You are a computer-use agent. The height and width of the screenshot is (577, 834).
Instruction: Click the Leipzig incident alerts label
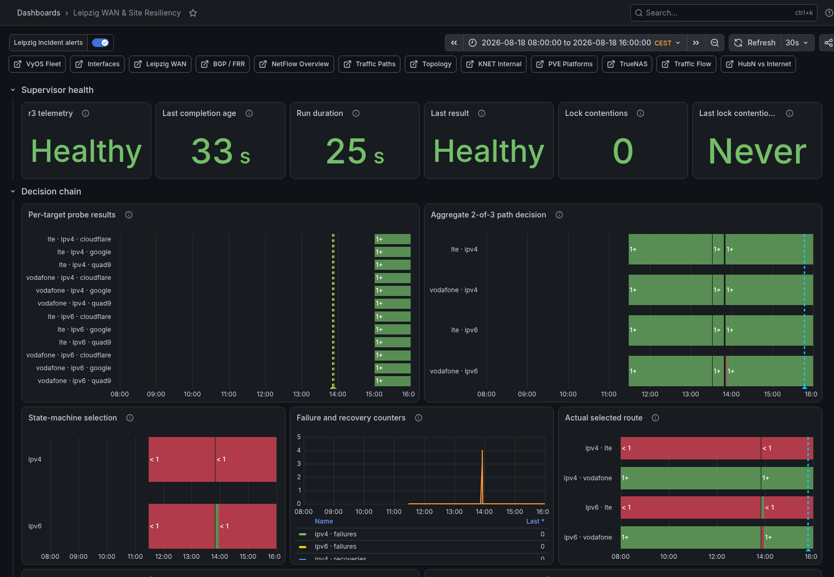(x=48, y=43)
